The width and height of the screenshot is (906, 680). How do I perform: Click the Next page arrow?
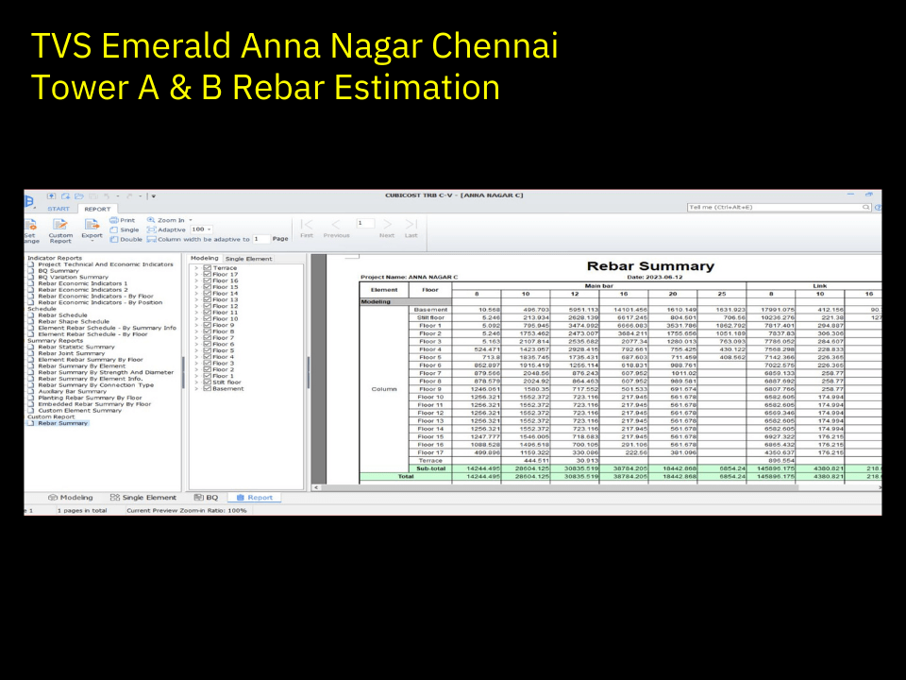coord(387,225)
